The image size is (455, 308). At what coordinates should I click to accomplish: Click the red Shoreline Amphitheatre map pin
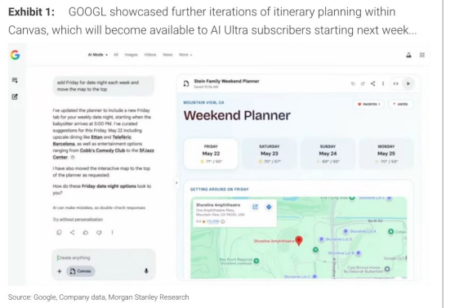pos(299,241)
